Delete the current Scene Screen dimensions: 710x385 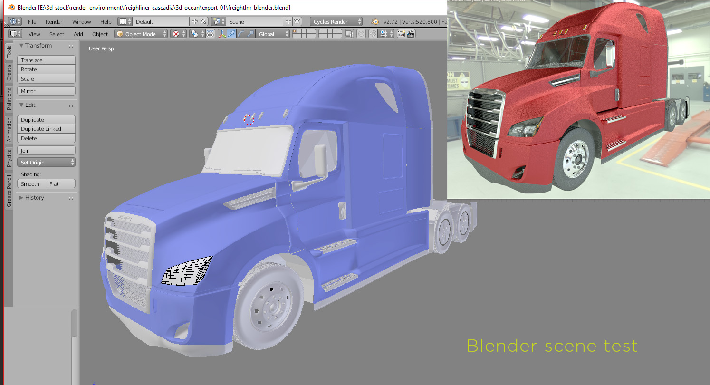(297, 22)
